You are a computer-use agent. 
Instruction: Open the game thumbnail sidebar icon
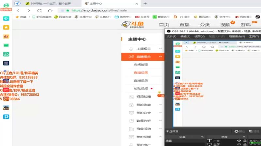click(x=6, y=108)
